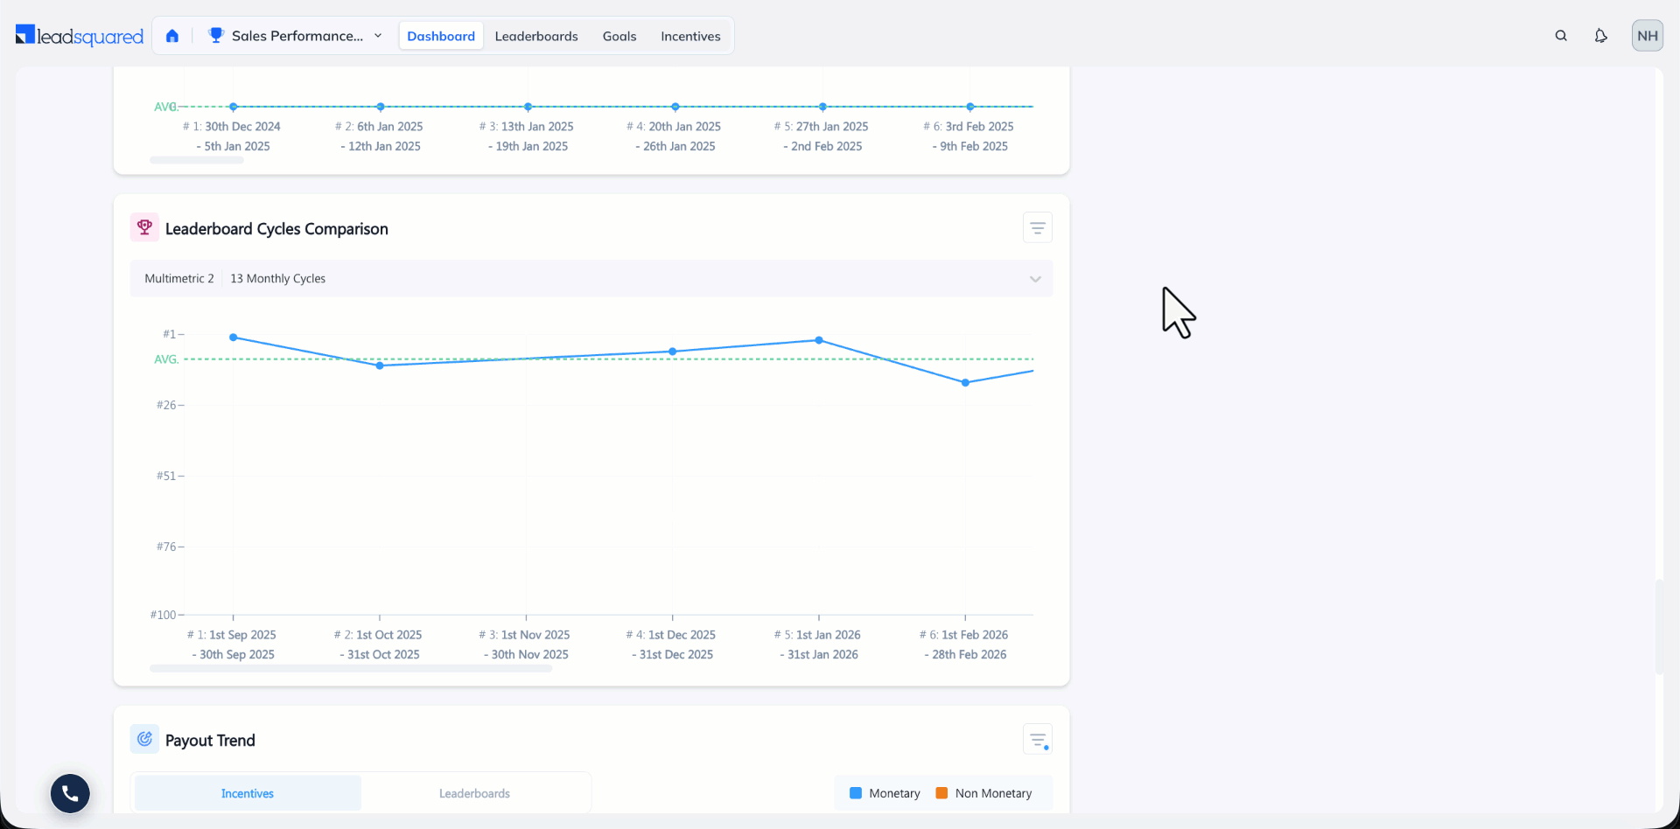Screen dimensions: 1680x829
Task: Toggle the Monetary legend item
Action: 885,793
